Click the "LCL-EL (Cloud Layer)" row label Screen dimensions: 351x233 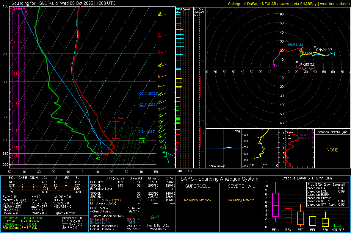point(105,200)
